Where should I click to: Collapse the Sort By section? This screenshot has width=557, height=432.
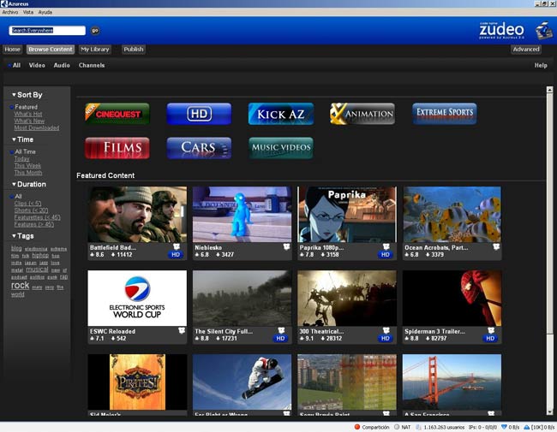(x=14, y=95)
